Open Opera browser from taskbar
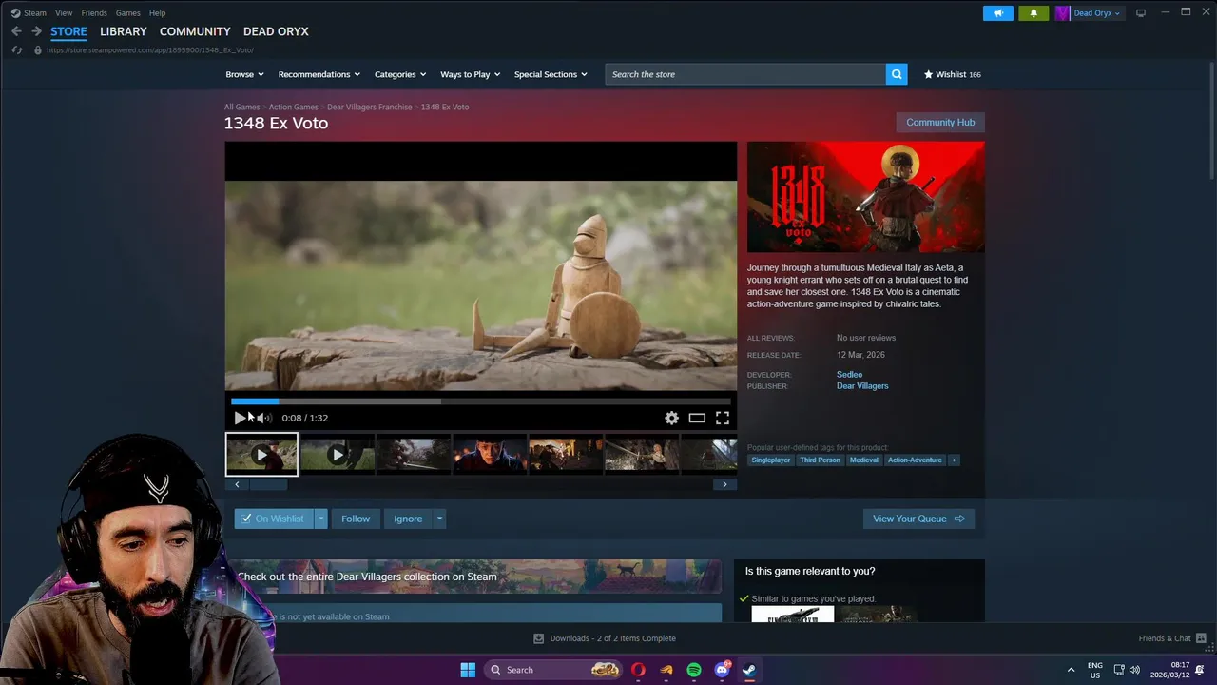 coord(638,670)
